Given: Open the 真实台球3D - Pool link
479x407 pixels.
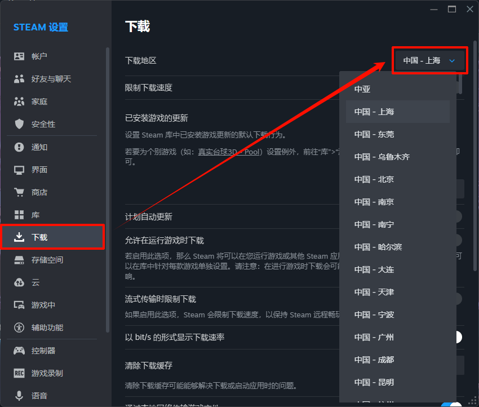Looking at the screenshot, I should [x=229, y=152].
